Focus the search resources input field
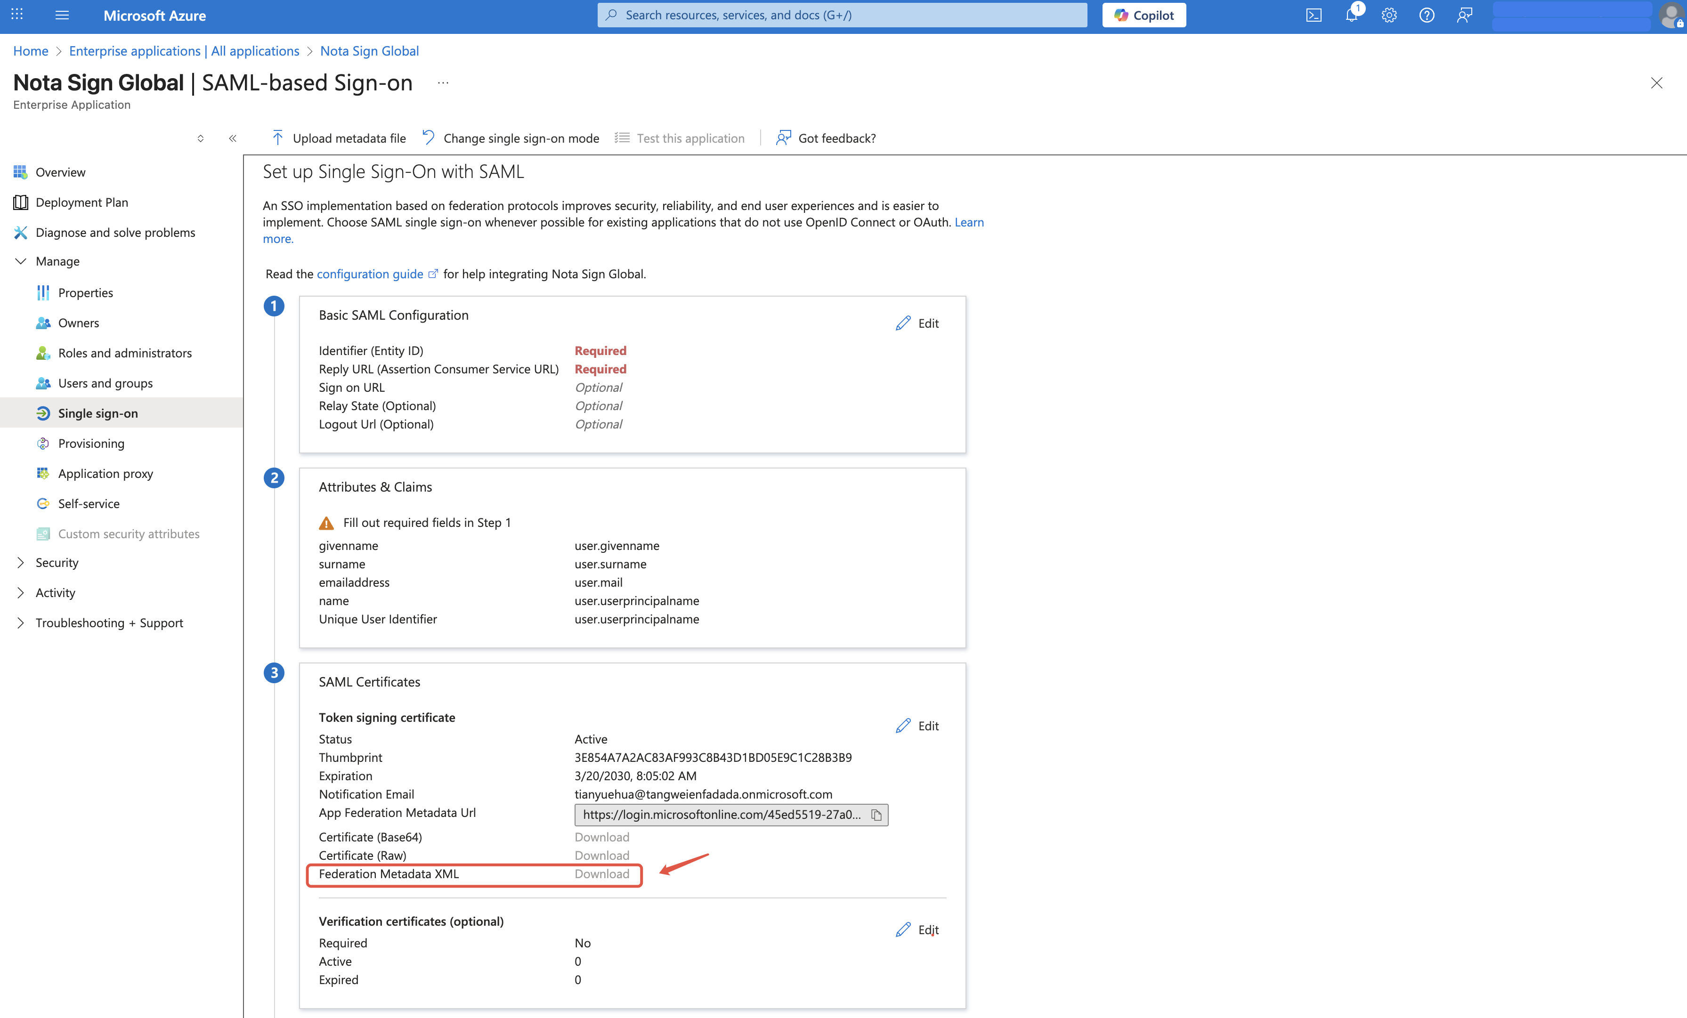 point(842,15)
